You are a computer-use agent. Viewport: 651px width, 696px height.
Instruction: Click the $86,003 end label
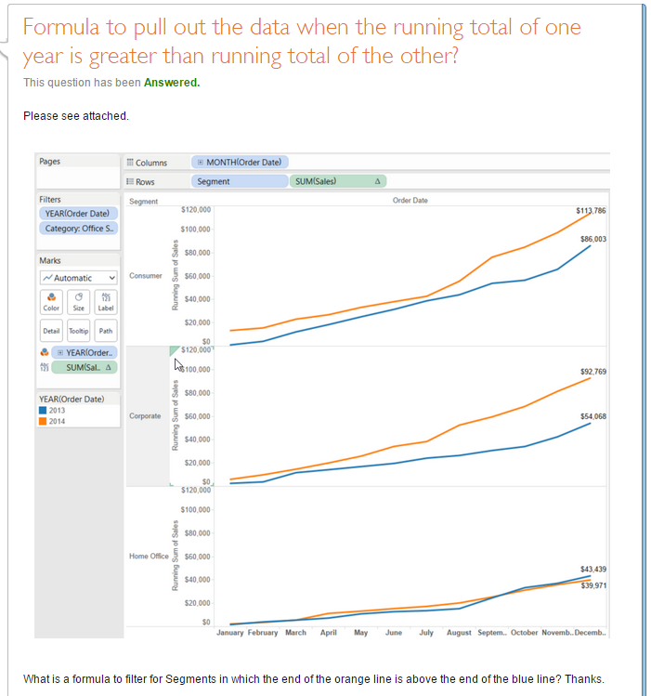593,239
